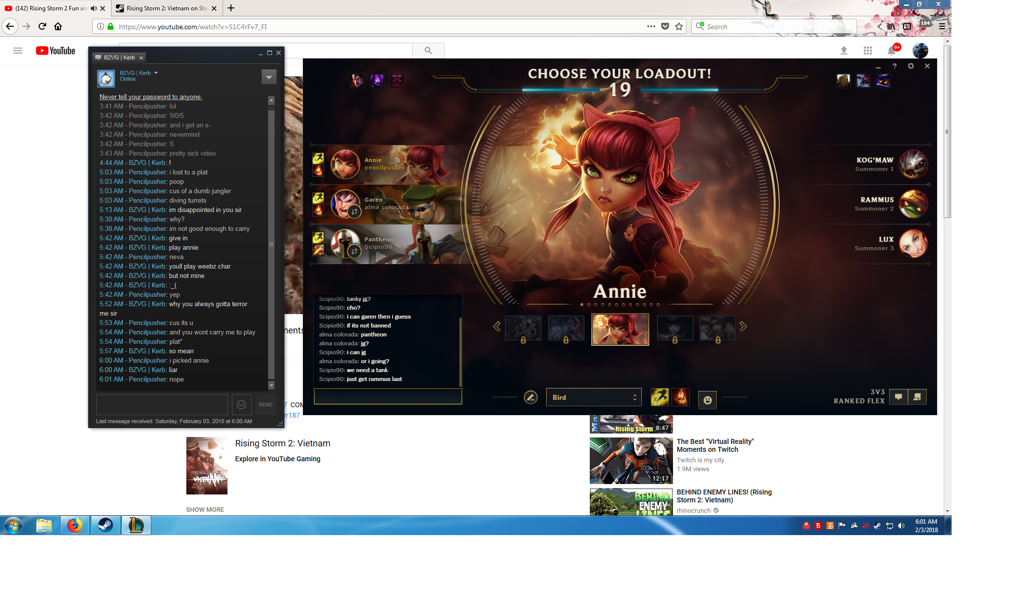Image resolution: width=1015 pixels, height=599 pixels.
Task: Click the Flash summoner spell at bottom bar
Action: pos(660,397)
